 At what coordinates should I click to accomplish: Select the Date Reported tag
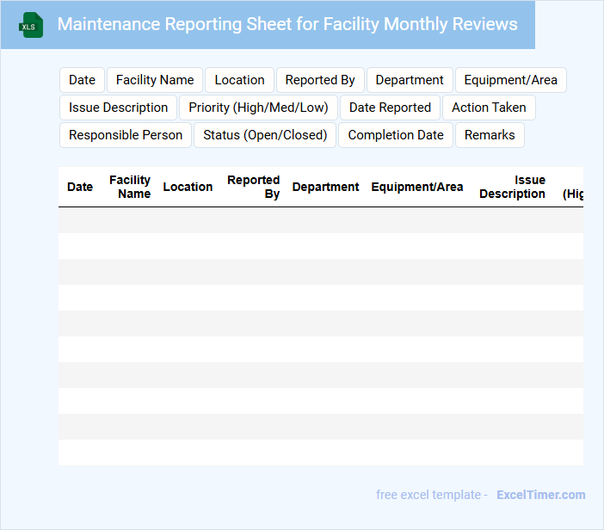point(390,108)
